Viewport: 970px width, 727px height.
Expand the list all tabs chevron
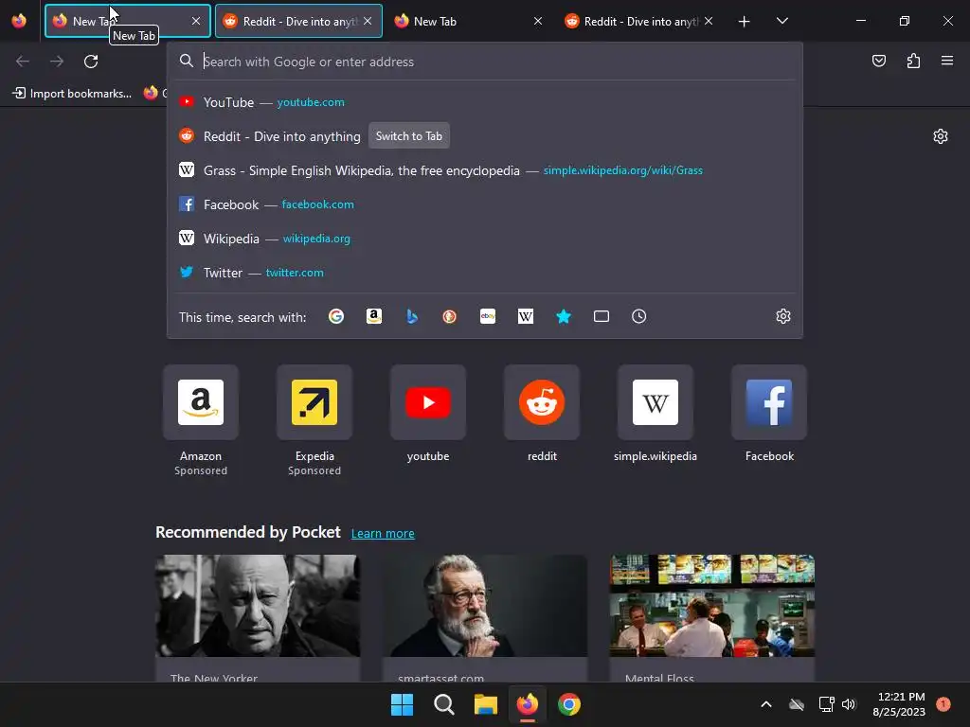(781, 21)
